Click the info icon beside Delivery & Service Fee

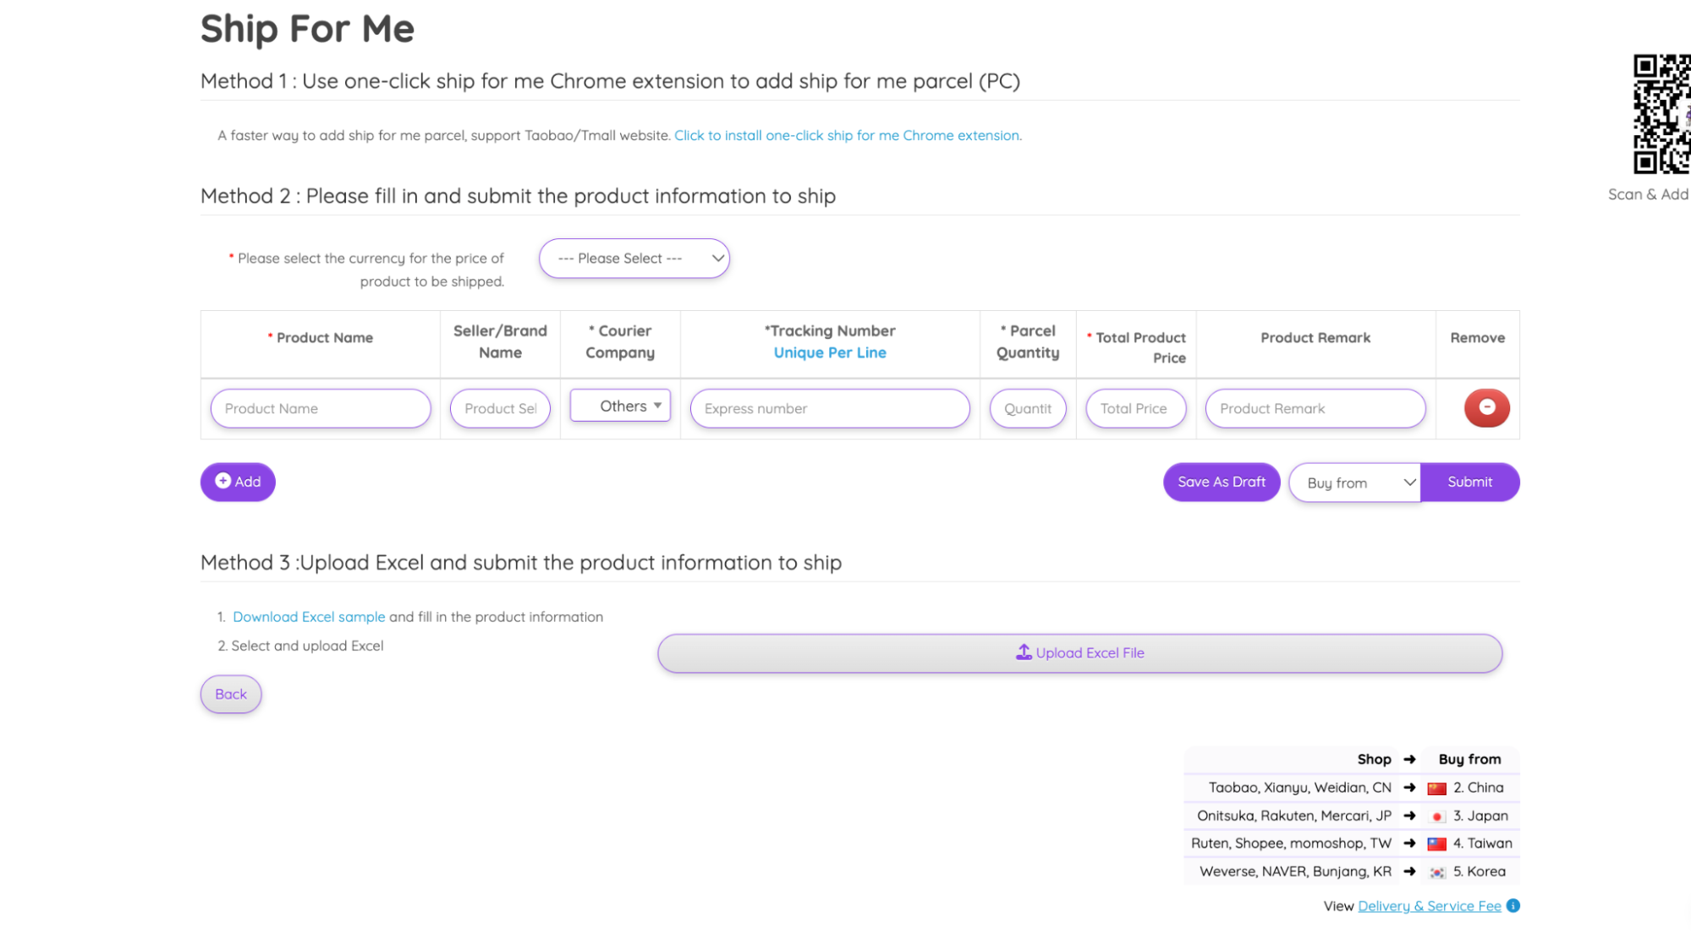(1513, 906)
